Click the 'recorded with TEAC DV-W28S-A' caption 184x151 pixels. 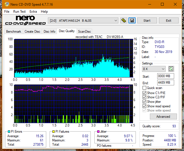tap(99, 37)
